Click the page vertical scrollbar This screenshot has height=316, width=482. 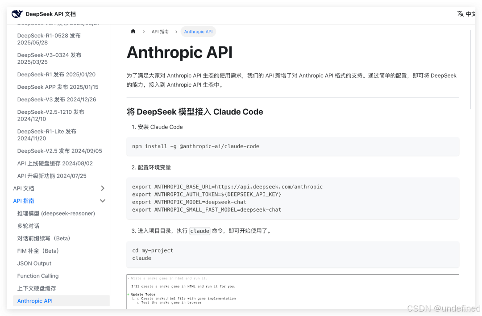(x=471, y=69)
